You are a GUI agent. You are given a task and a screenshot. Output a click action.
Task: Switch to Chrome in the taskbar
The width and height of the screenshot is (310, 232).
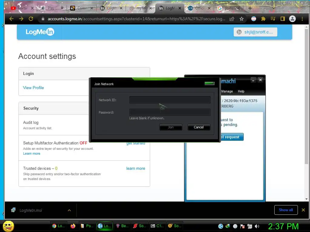[x=58, y=226]
